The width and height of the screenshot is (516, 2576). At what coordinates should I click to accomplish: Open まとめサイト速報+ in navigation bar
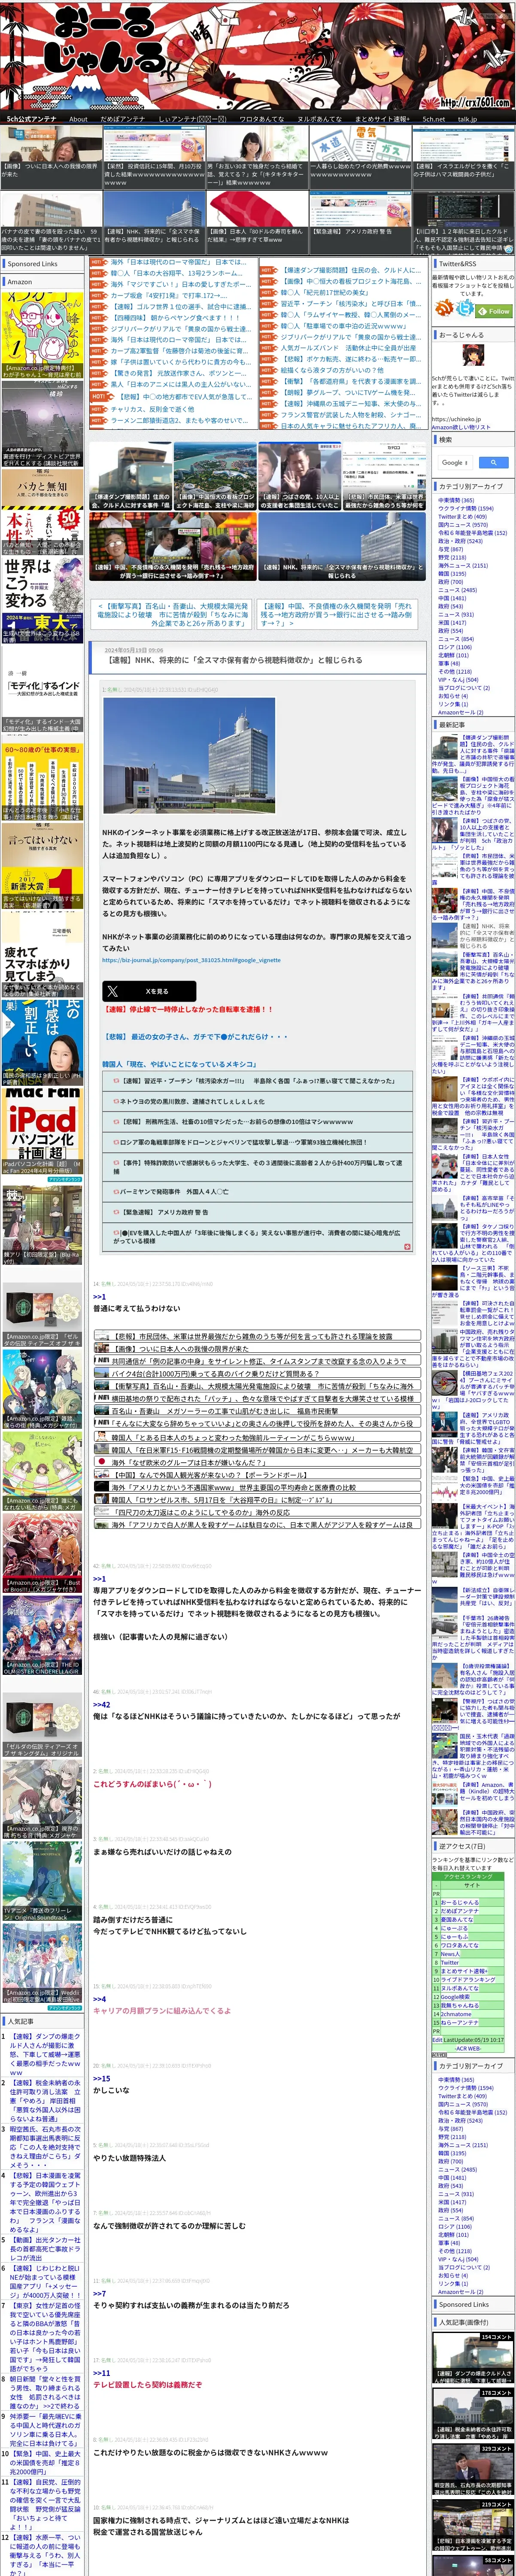click(x=381, y=119)
